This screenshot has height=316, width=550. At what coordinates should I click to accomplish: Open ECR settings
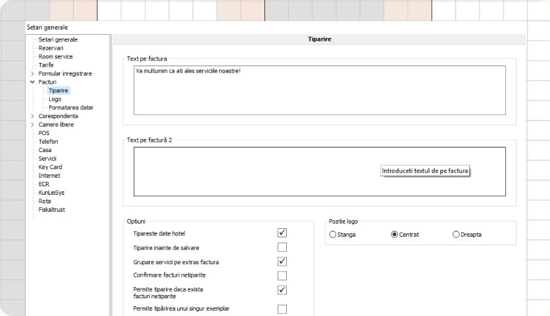coord(44,184)
